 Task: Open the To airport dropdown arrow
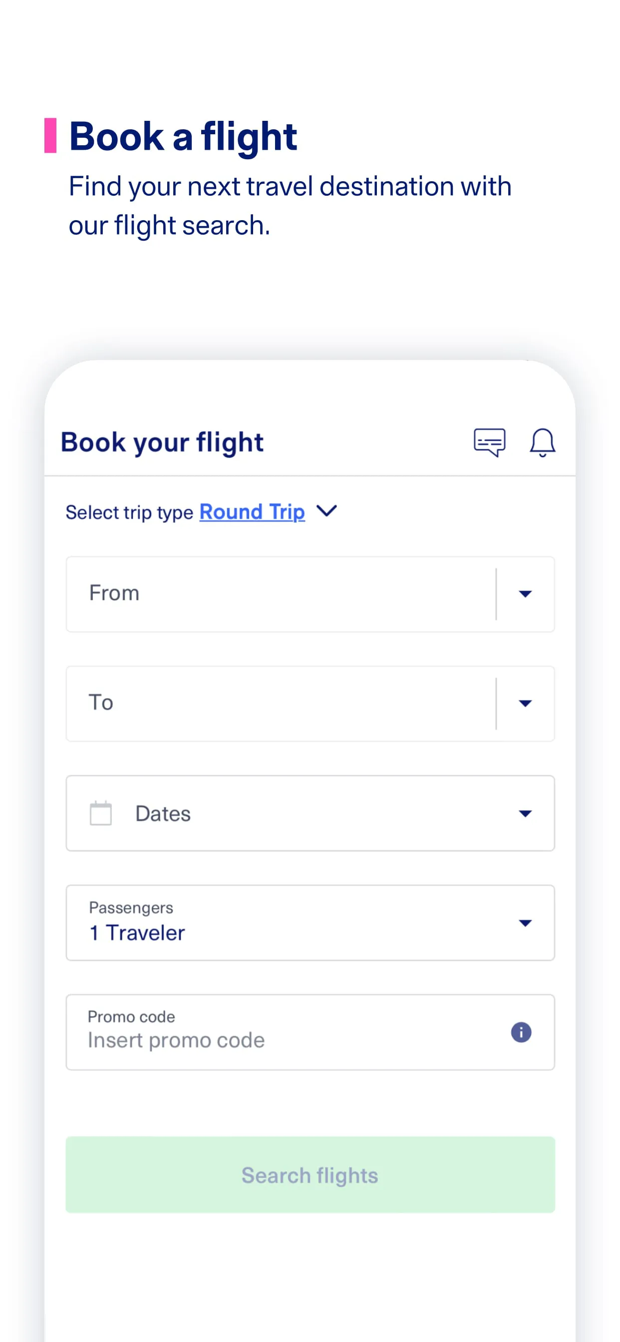pos(525,703)
